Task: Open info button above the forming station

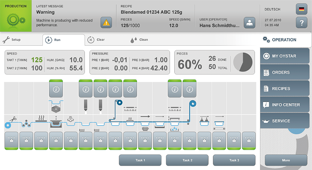Action: [x=56, y=89]
